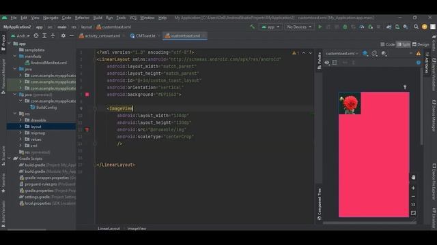Open the File menu
Image resolution: width=437 pixels, height=245 pixels.
pyautogui.click(x=14, y=18)
